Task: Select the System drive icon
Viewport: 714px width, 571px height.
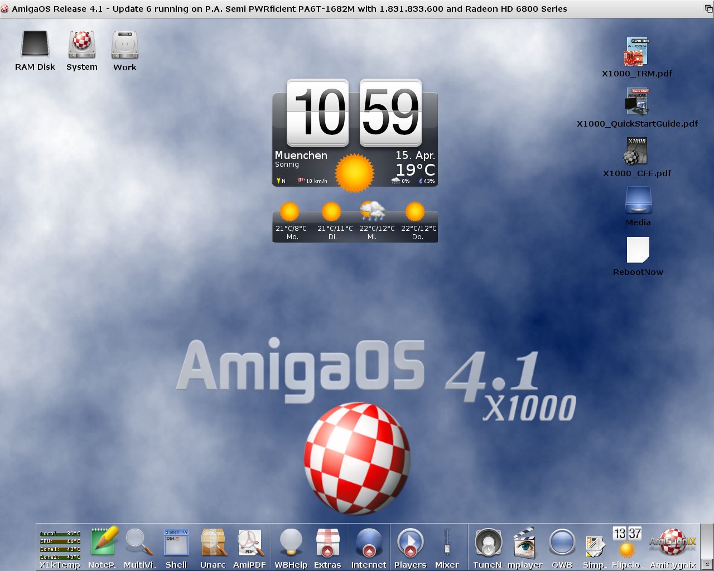Action: point(82,45)
